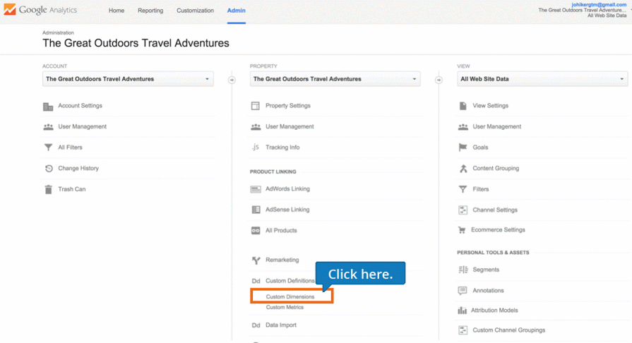
Task: Open the Goals link
Action: (480, 148)
